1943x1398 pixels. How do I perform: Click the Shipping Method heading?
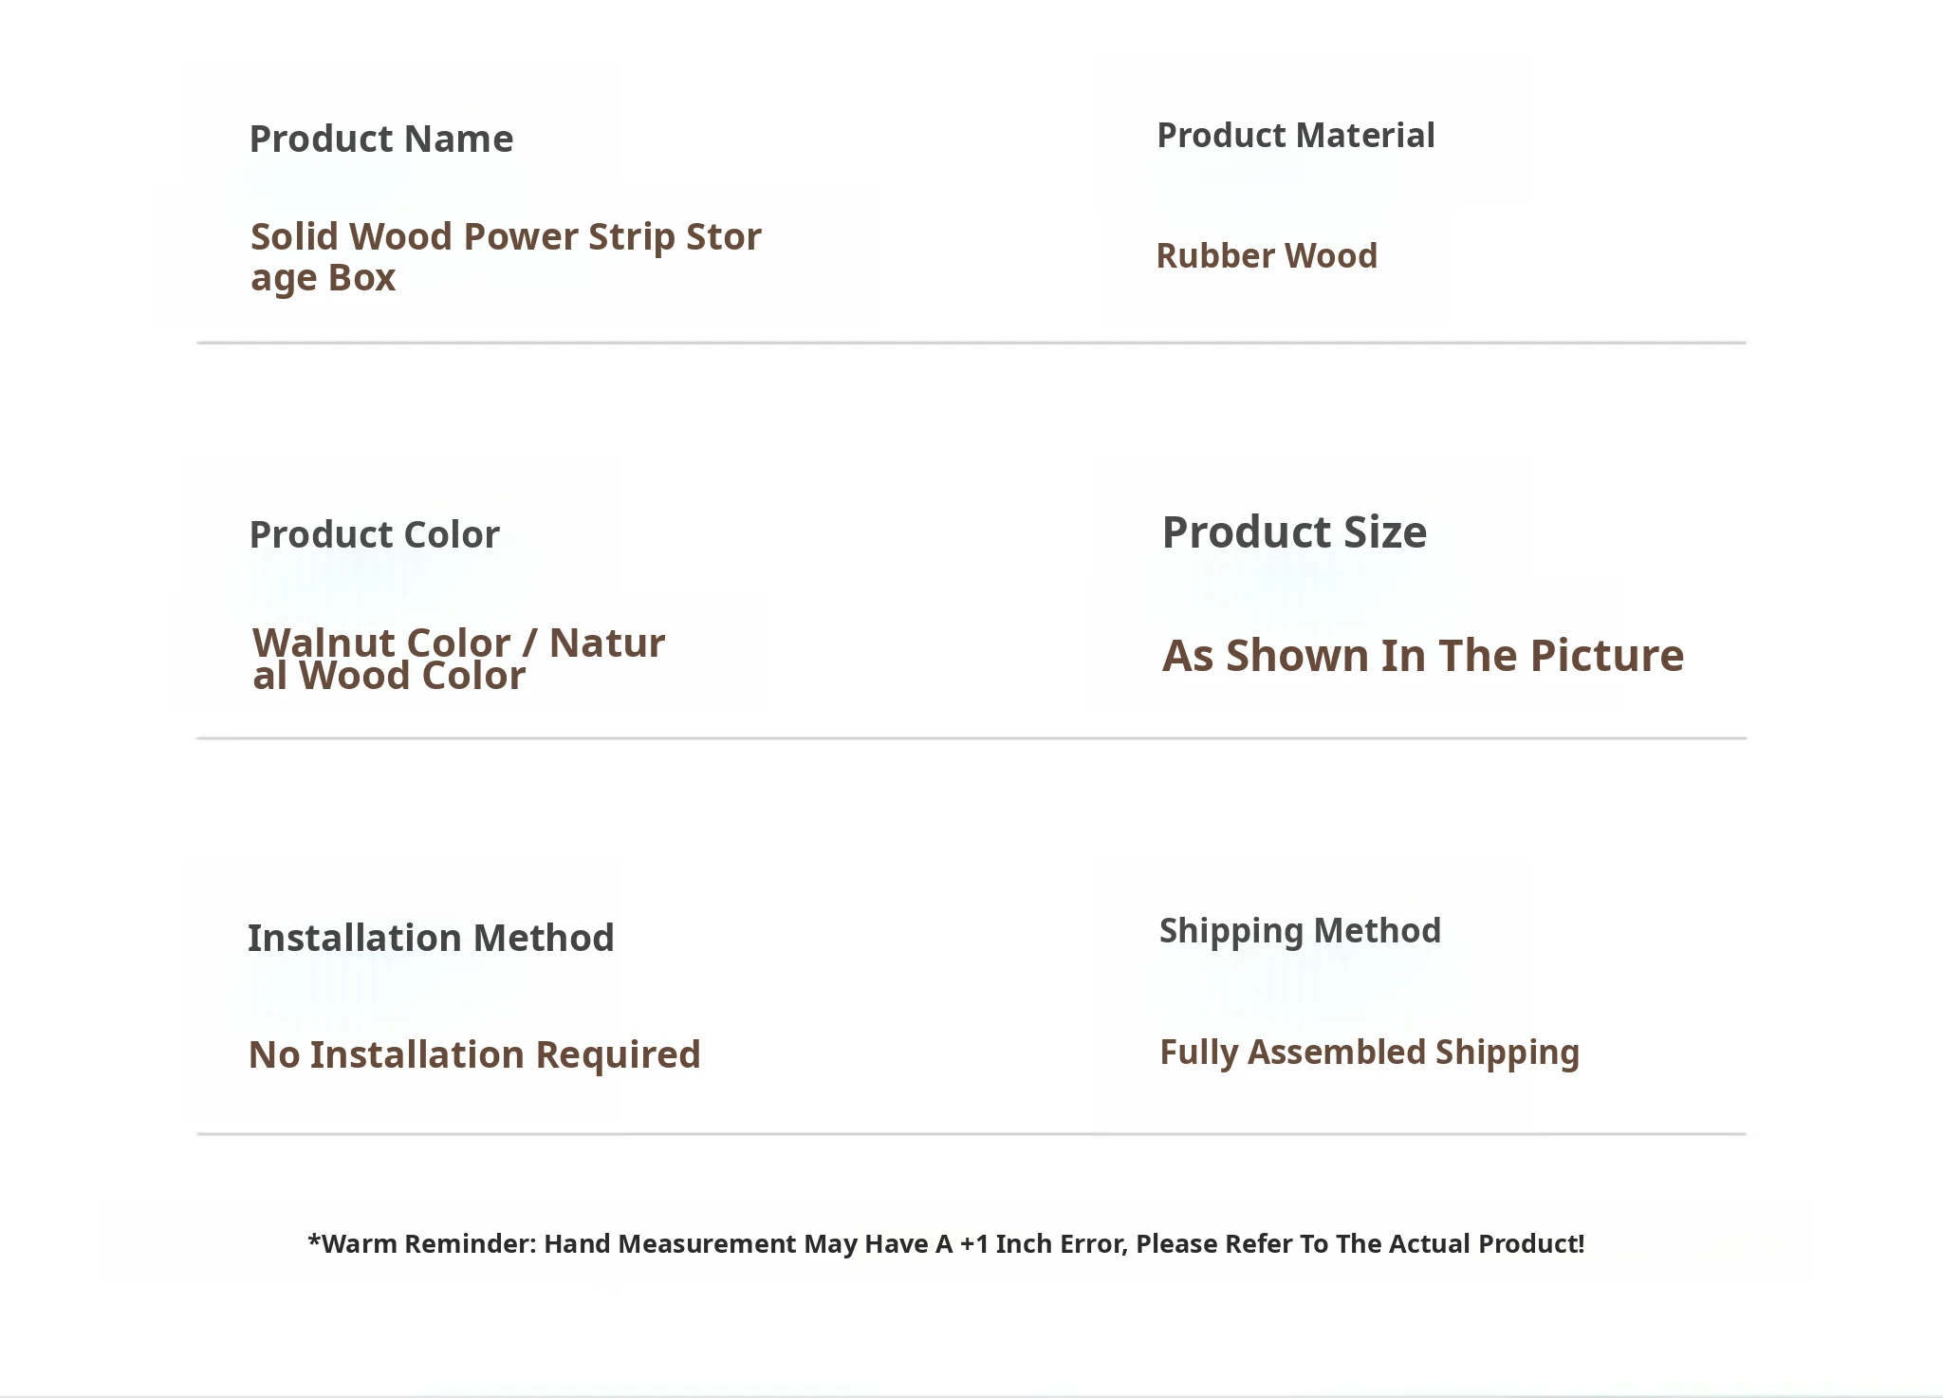[1300, 931]
